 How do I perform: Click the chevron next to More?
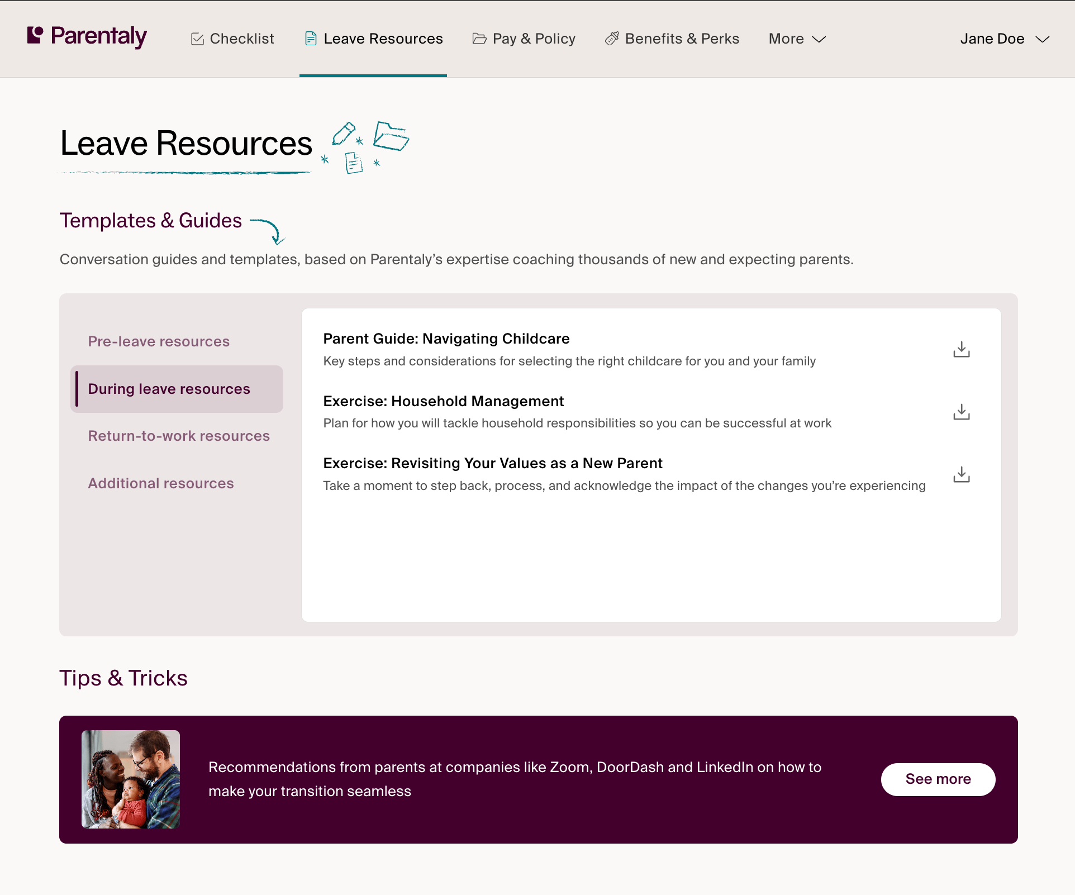(819, 39)
